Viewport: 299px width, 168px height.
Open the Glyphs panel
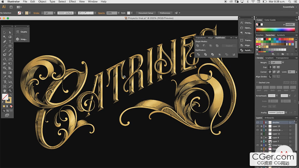(x=22, y=32)
